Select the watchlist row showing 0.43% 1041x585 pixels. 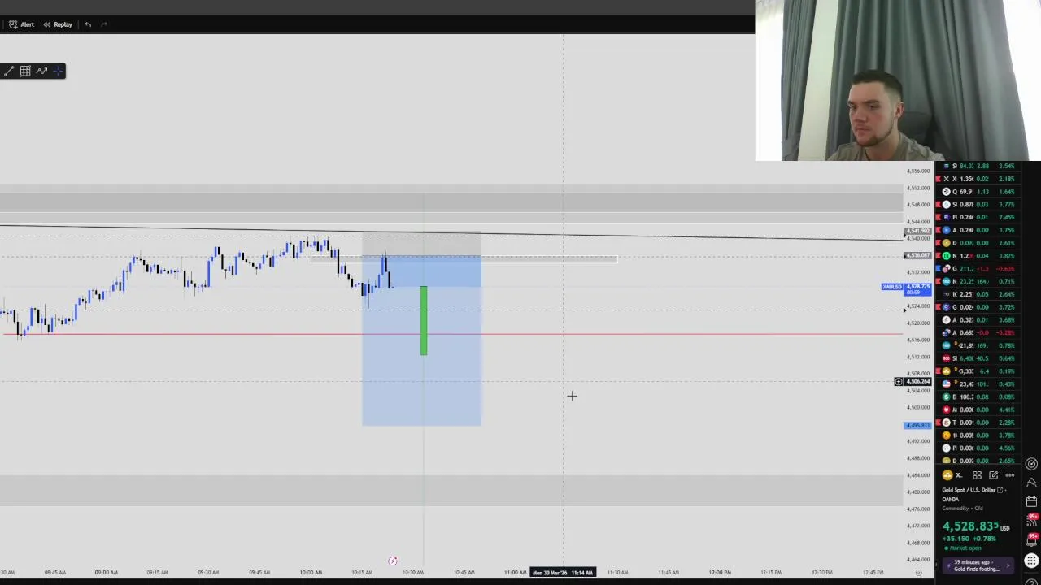tap(978, 383)
